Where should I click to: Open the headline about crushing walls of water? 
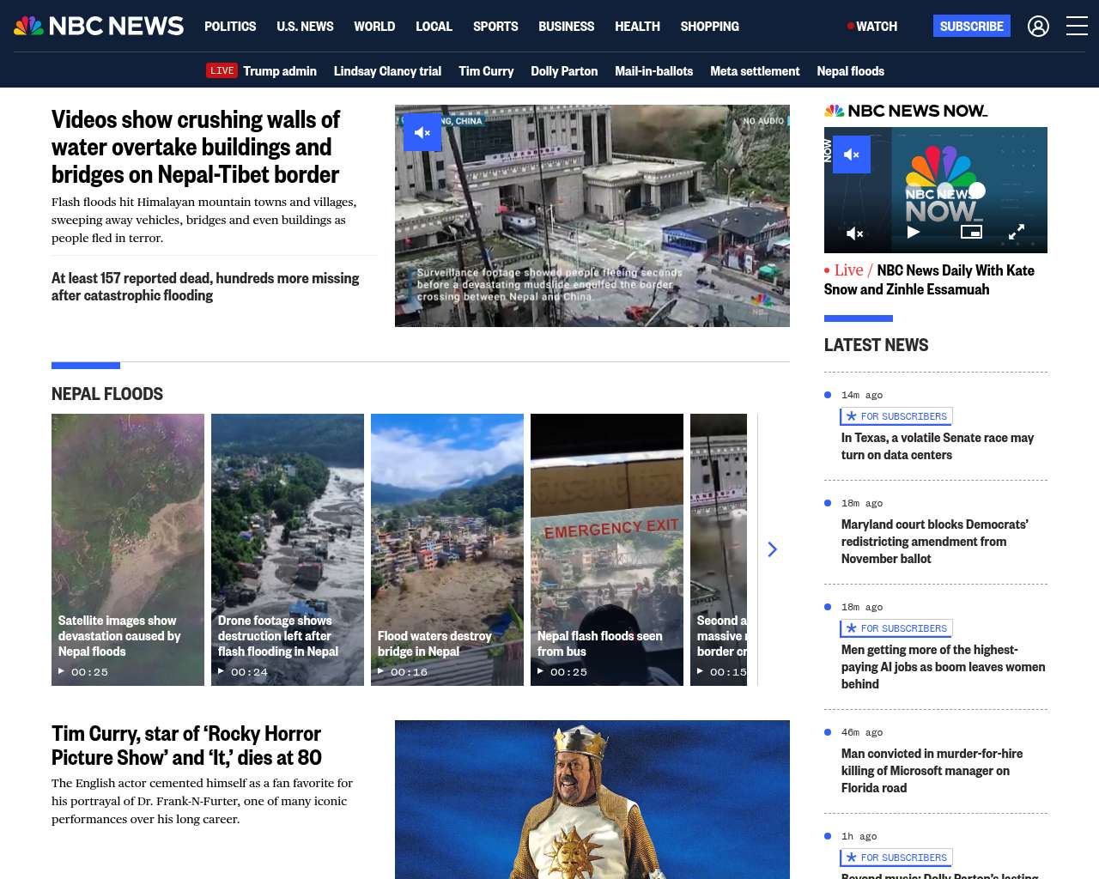coord(196,147)
